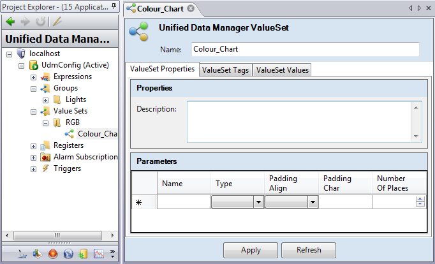
Task: Click the Alarm Subscription folder icon
Action: (x=45, y=158)
